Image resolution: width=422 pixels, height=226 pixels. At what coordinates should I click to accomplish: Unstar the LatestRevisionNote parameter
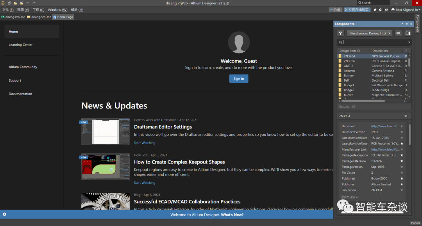[402, 144]
